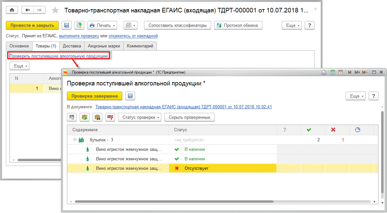Select row 1 in the goods table
The image size is (387, 213).
click(35, 88)
